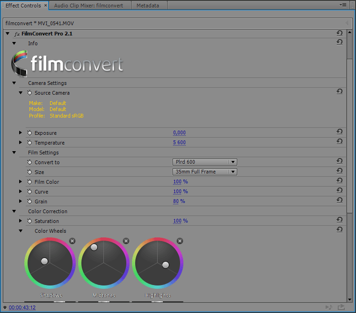Click the Saturation value 100
Image resolution: width=356 pixels, height=313 pixels.
(177, 221)
